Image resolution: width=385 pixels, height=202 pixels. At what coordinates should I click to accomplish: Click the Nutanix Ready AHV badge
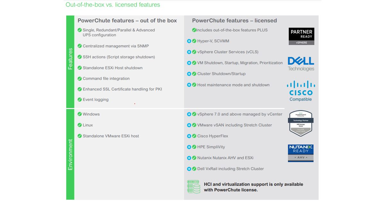click(301, 153)
